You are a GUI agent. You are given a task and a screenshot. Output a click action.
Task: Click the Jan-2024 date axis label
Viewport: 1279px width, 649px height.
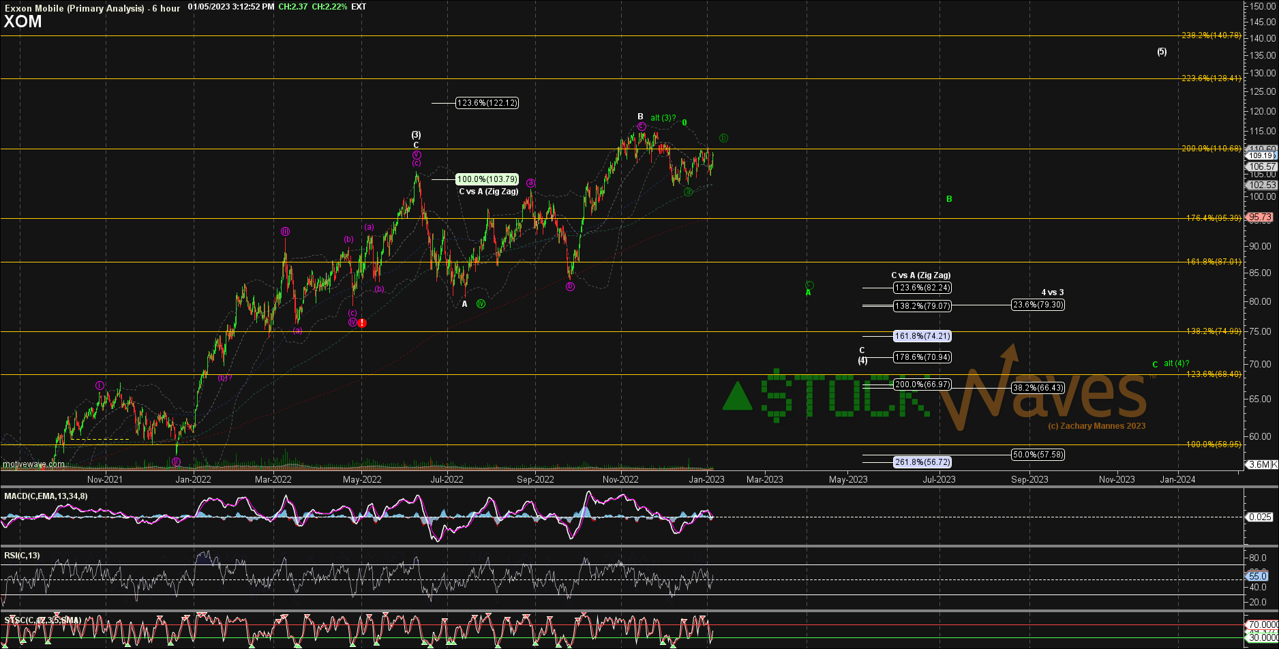1178,479
